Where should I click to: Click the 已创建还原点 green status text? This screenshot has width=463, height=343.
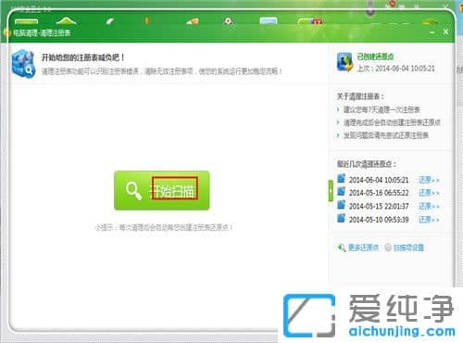click(x=375, y=57)
